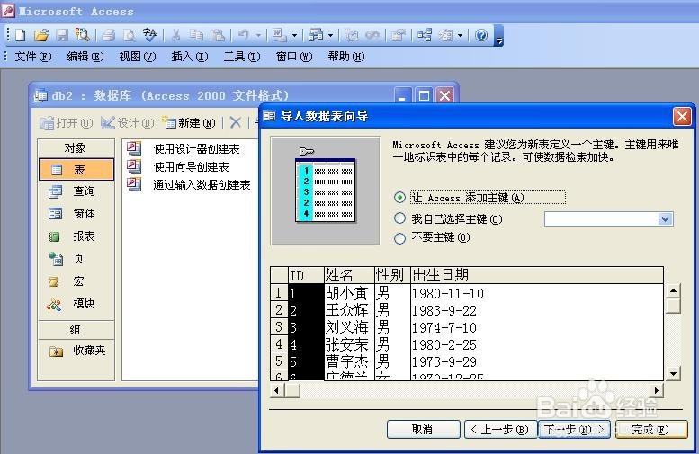Click the Properties toolbar icon
Screen dimensions: 699x454
[398, 35]
